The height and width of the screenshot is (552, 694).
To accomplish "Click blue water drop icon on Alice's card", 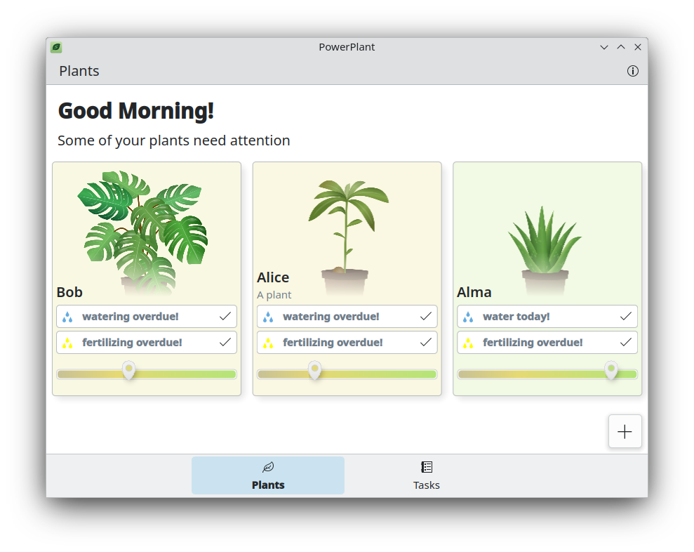I will click(268, 317).
